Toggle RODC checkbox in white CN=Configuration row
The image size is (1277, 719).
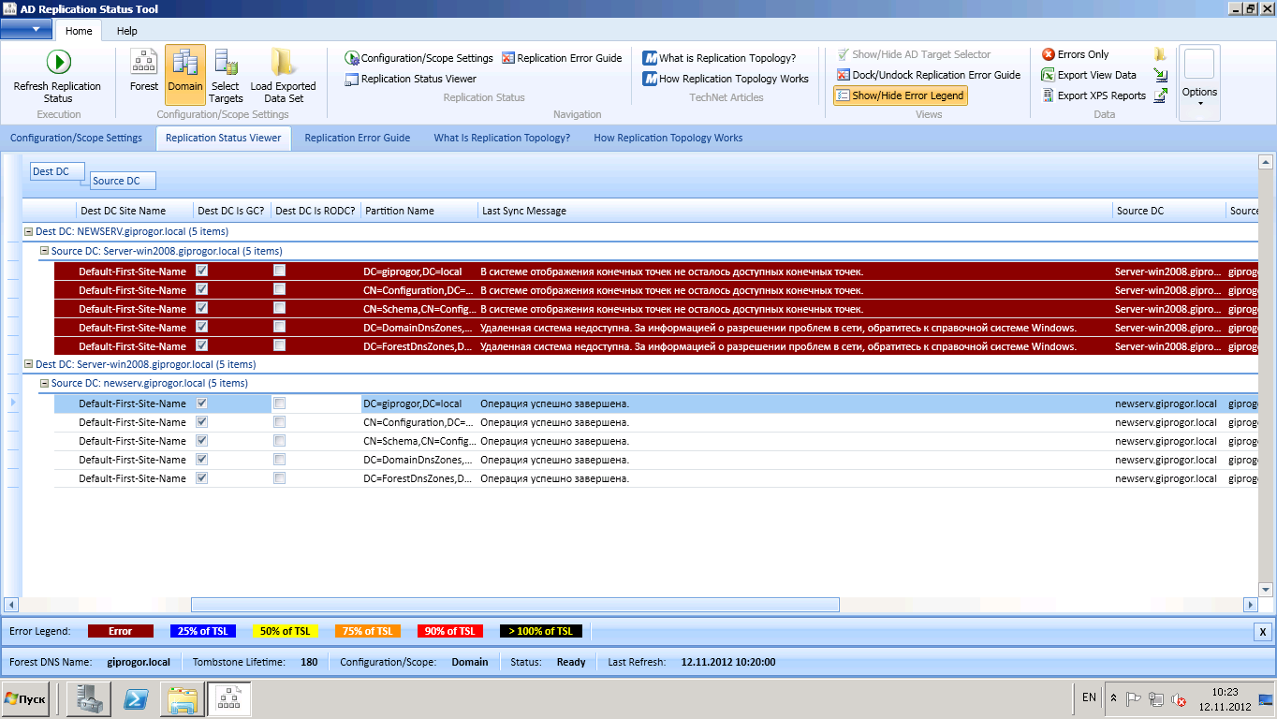[279, 422]
